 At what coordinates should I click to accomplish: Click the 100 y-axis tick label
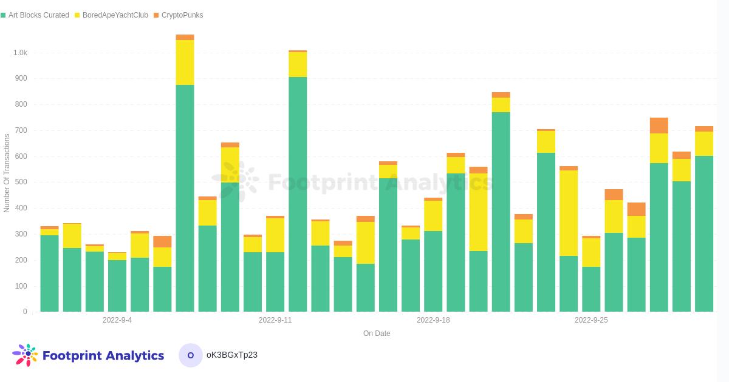21,286
